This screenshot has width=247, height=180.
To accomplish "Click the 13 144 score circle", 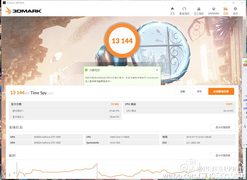I will click(x=122, y=40).
